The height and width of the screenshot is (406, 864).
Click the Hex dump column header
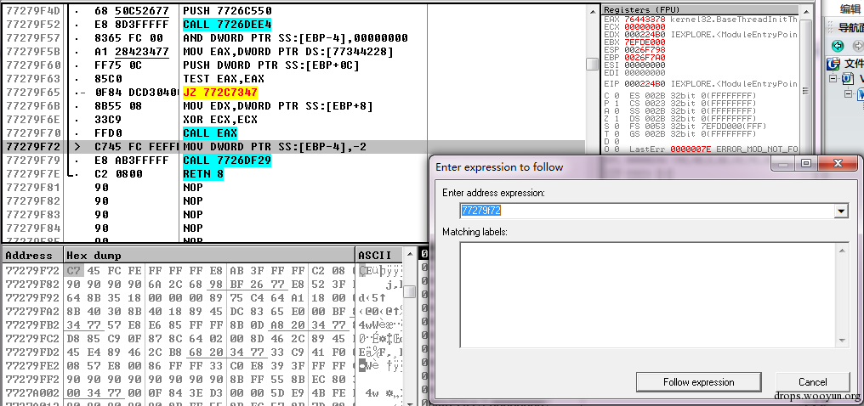[x=209, y=256]
